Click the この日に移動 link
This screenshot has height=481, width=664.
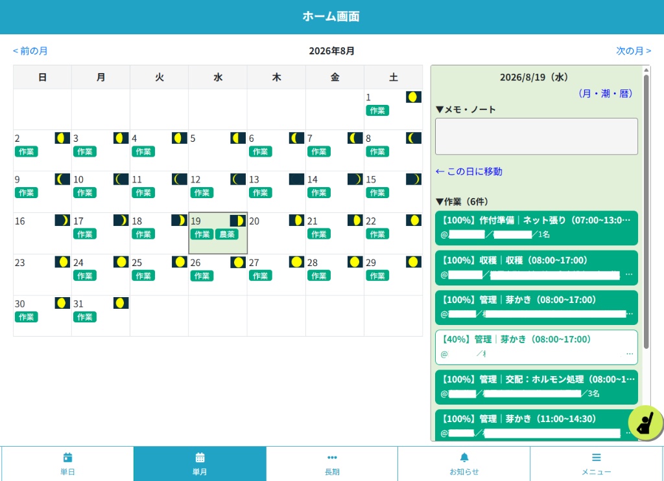click(469, 172)
